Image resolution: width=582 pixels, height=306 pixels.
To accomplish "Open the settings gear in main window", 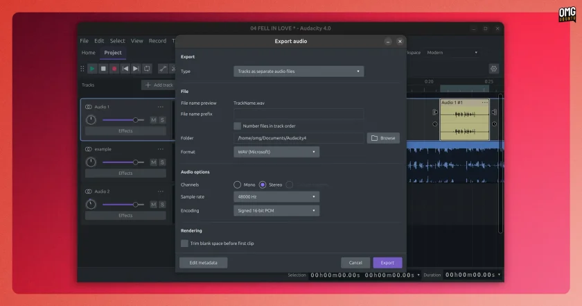I will 493,69.
